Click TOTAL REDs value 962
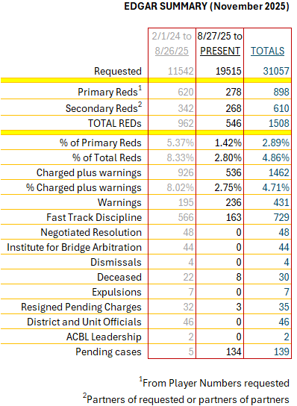The height and width of the screenshot is (406, 297). (x=186, y=123)
